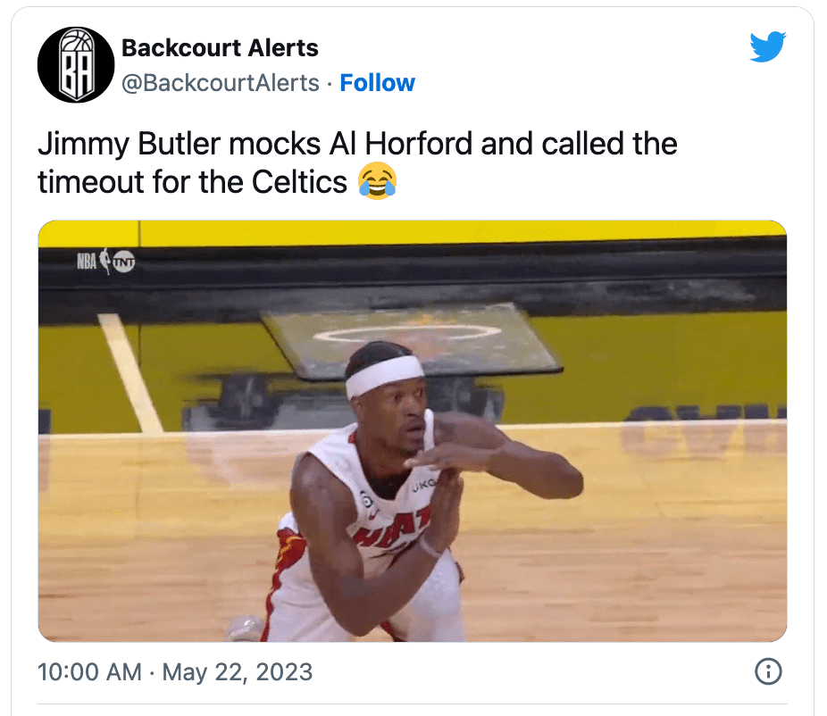
Task: Click the player's white headband in the video
Action: (x=385, y=375)
